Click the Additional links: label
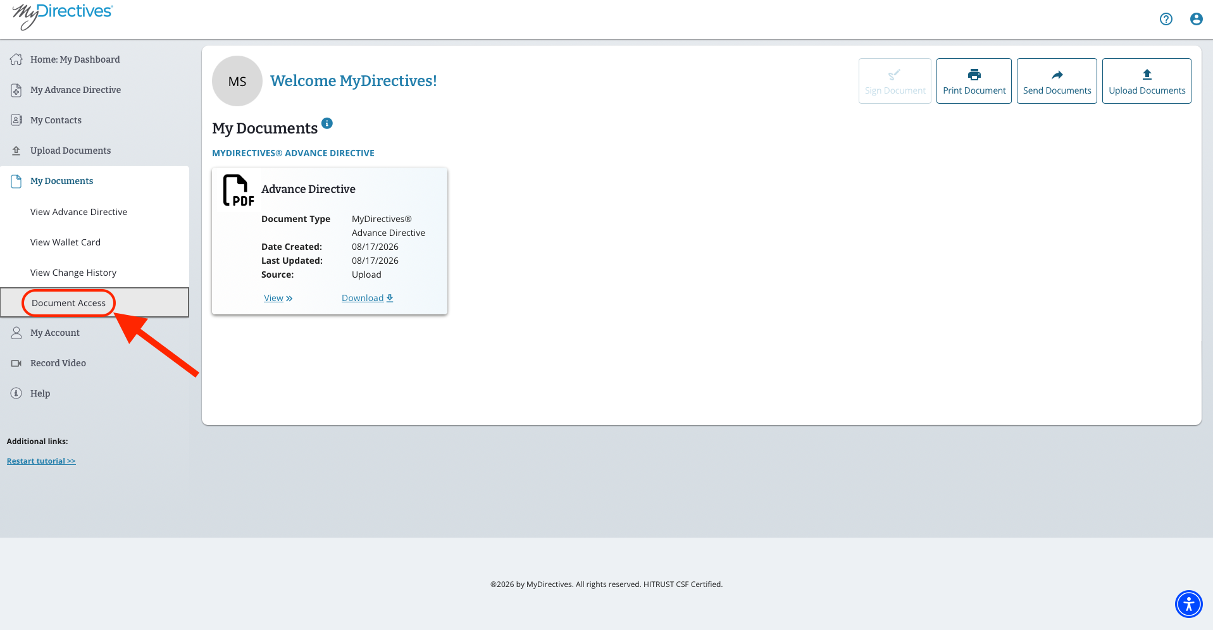Image resolution: width=1213 pixels, height=630 pixels. tap(37, 442)
